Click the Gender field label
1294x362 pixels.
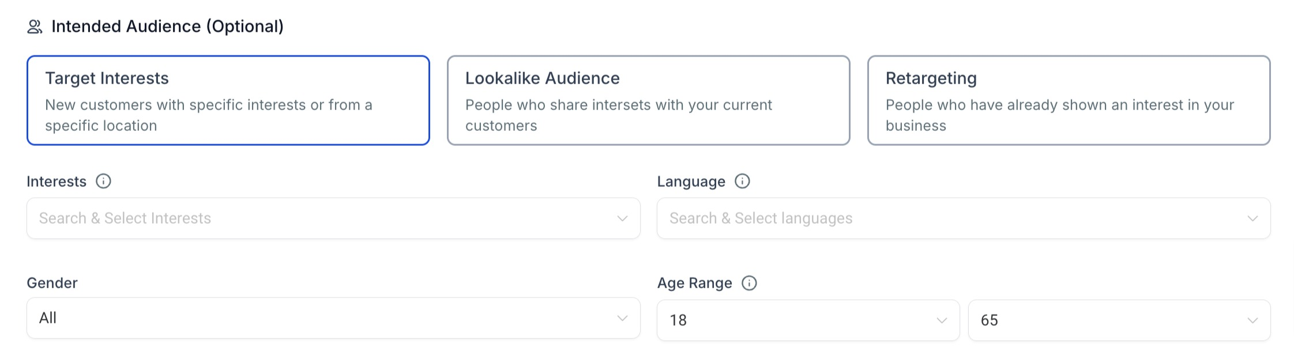point(52,283)
